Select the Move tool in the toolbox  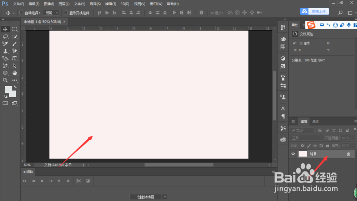[x=5, y=29]
